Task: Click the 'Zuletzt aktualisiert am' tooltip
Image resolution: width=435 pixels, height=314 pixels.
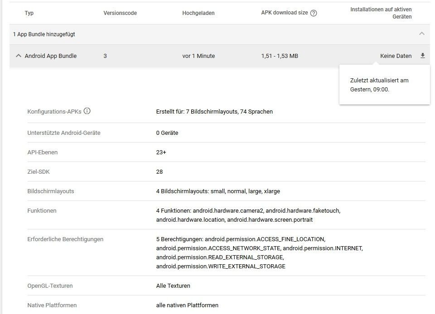Action: (385, 85)
